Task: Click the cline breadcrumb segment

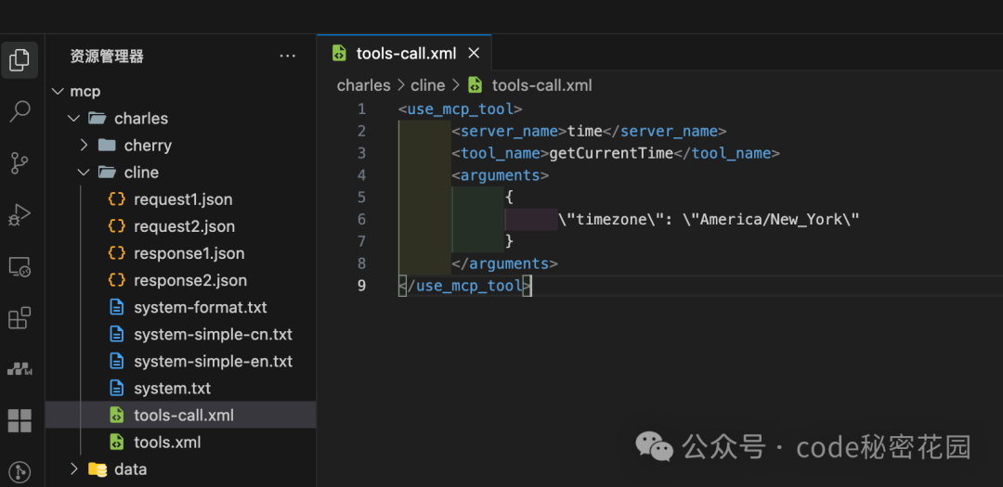Action: (x=427, y=85)
